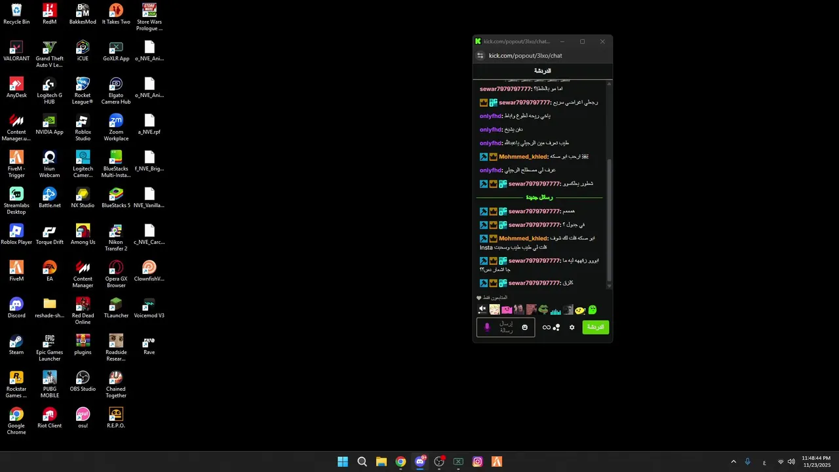Open Instagram from the taskbar

(x=478, y=462)
